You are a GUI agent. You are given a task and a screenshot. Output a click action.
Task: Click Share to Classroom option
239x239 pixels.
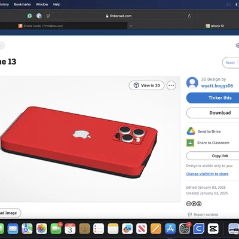208,143
